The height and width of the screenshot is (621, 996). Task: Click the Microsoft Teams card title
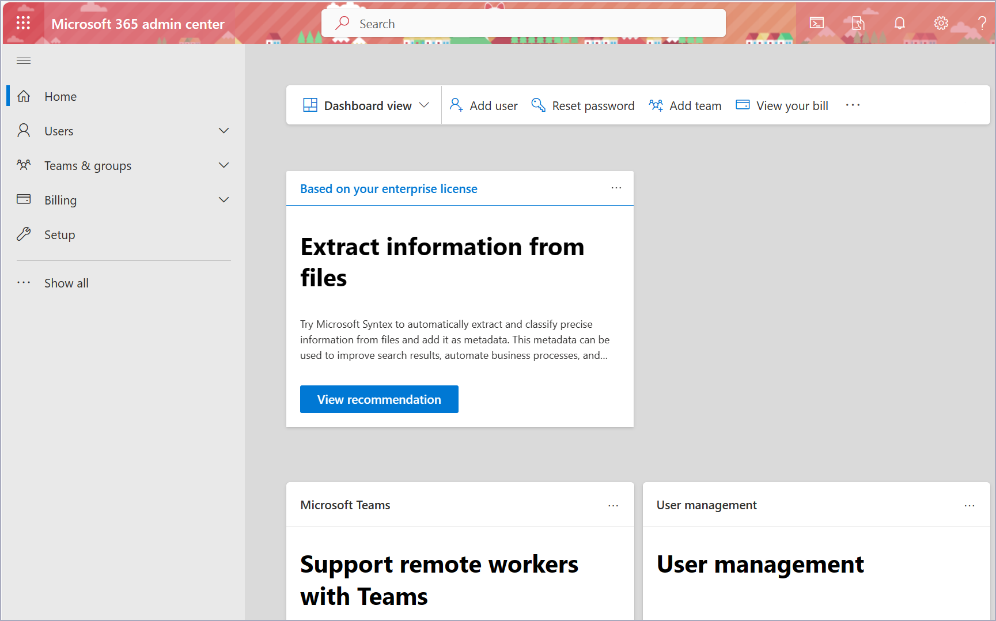(x=345, y=505)
